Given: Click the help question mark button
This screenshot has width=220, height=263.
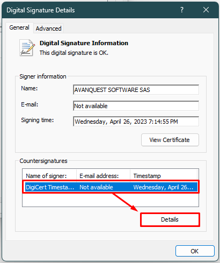Looking at the screenshot, I should (182, 10).
